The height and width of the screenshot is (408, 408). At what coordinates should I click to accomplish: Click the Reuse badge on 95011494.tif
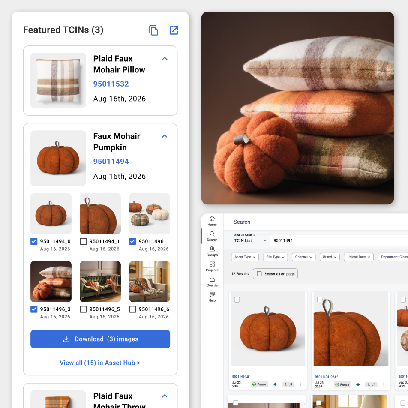tap(259, 384)
